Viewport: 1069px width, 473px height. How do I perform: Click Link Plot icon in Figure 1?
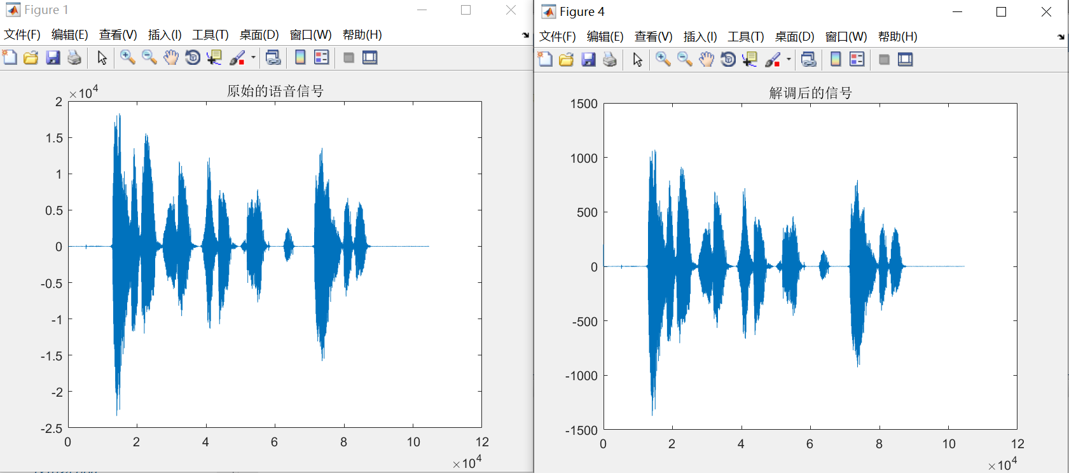273,58
